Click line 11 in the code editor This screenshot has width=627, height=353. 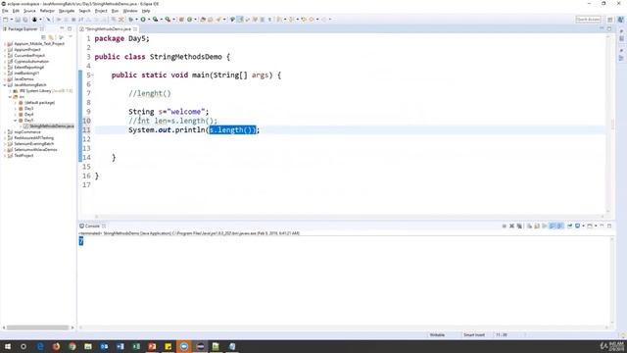[350, 130]
